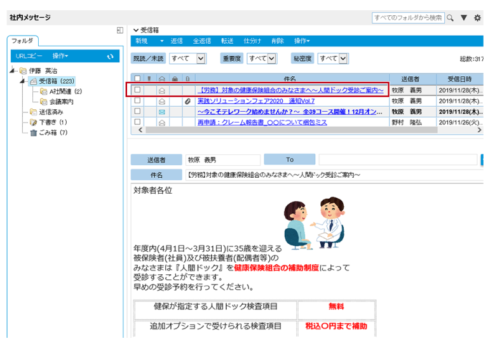This screenshot has width=488, height=348.
Task: Open the settings gear icon
Action: coord(477,18)
